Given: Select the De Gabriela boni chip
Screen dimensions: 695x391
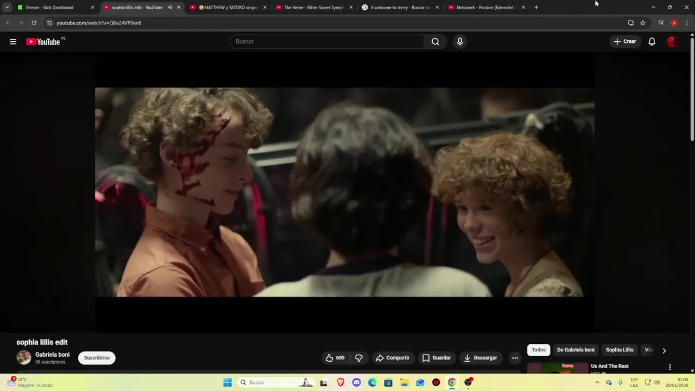Looking at the screenshot, I should (576, 350).
